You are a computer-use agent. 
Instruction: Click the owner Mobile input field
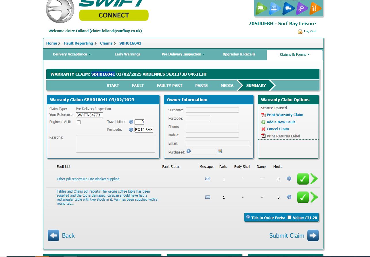(x=212, y=135)
